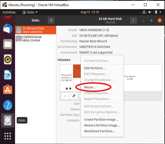This screenshot has height=144, width=165.
Task: Open the system menu dropdown arrow
Action: point(160,12)
